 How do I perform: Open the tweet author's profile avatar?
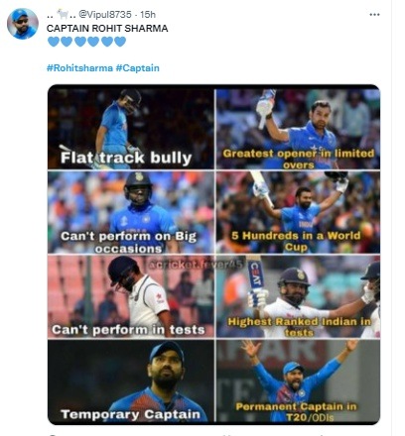pyautogui.click(x=23, y=24)
